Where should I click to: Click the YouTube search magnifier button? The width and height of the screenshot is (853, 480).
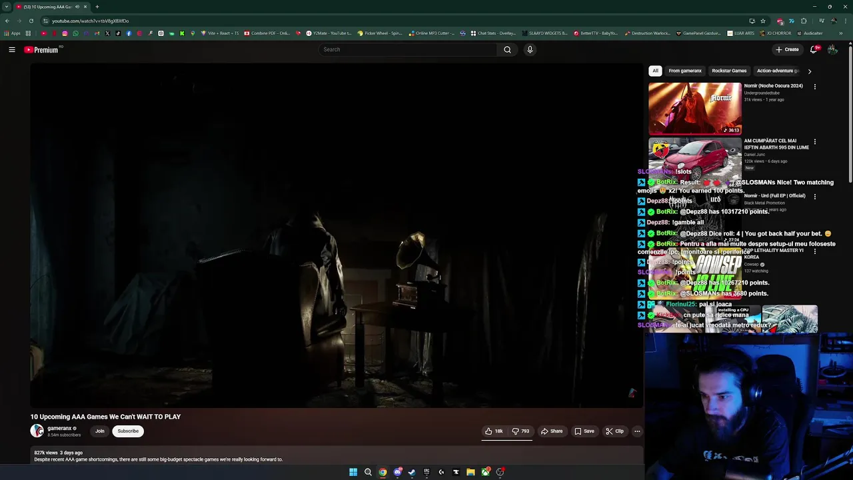[x=507, y=49]
